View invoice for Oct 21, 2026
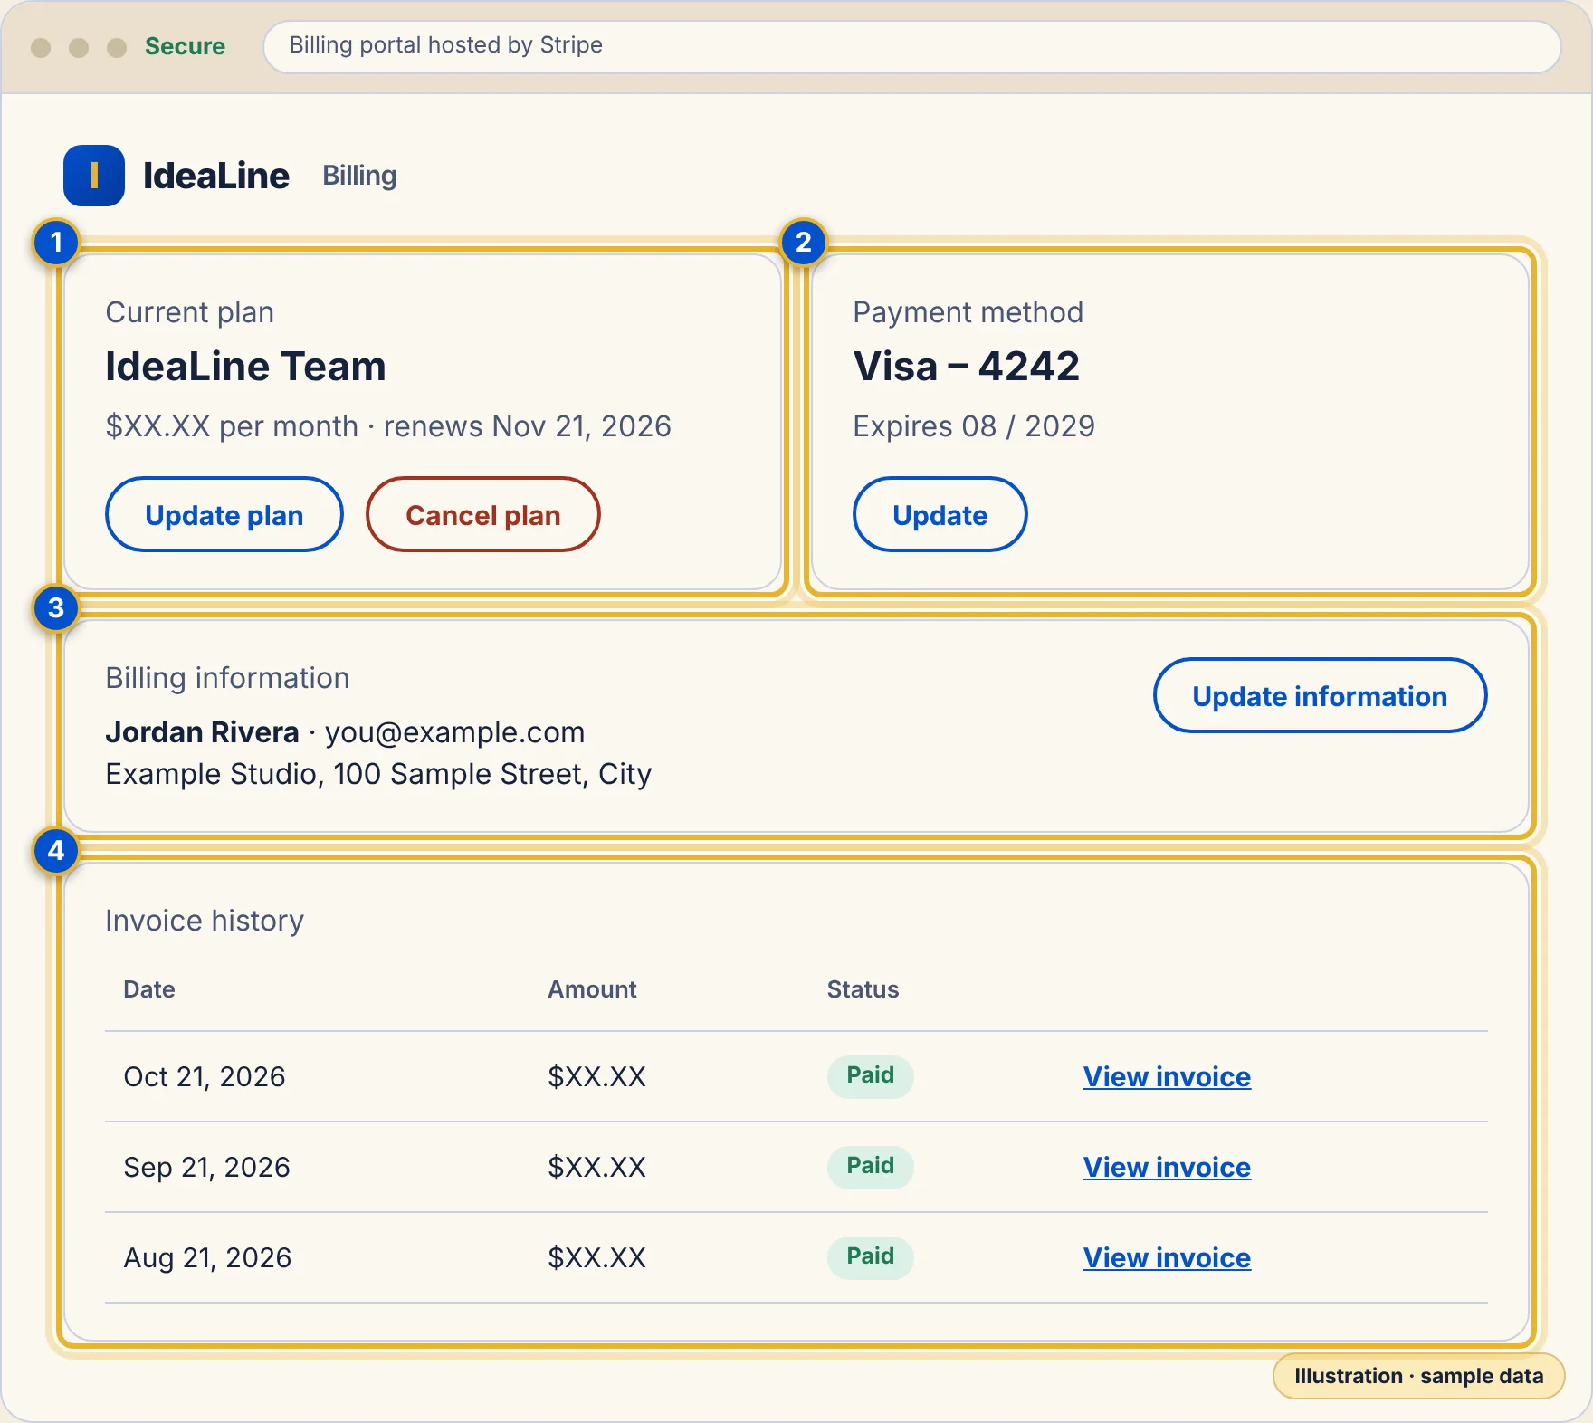 point(1167,1076)
